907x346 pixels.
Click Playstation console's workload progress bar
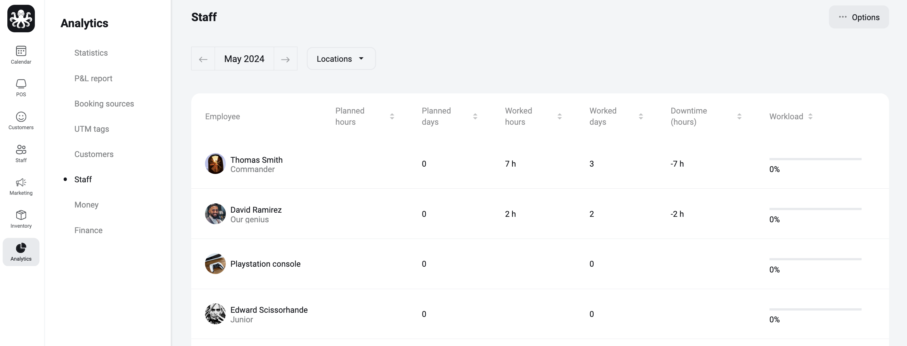click(815, 259)
